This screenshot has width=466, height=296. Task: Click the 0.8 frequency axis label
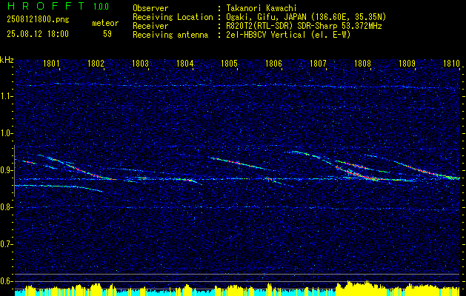point(6,207)
